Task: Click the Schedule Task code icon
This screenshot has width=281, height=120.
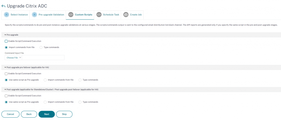Action: [x=99, y=15]
